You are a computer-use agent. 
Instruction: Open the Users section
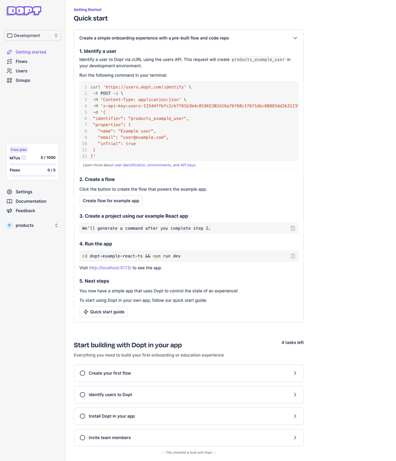point(20,70)
